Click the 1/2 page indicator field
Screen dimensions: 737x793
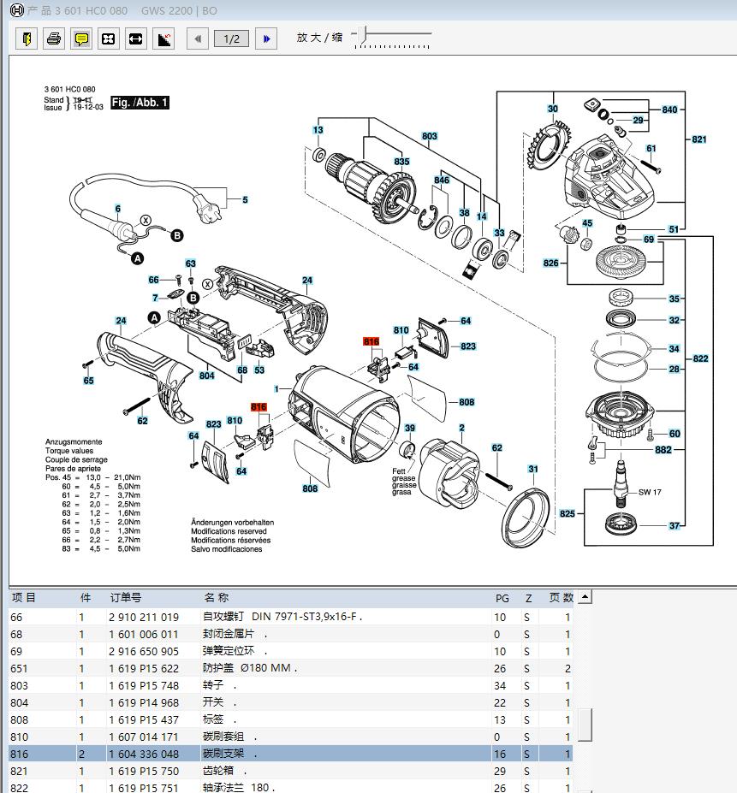pyautogui.click(x=231, y=38)
